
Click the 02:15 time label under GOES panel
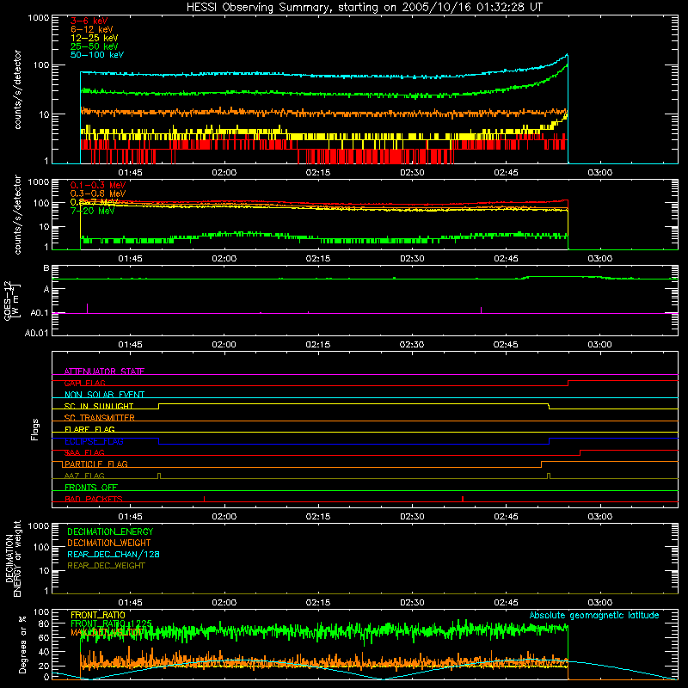[x=317, y=345]
